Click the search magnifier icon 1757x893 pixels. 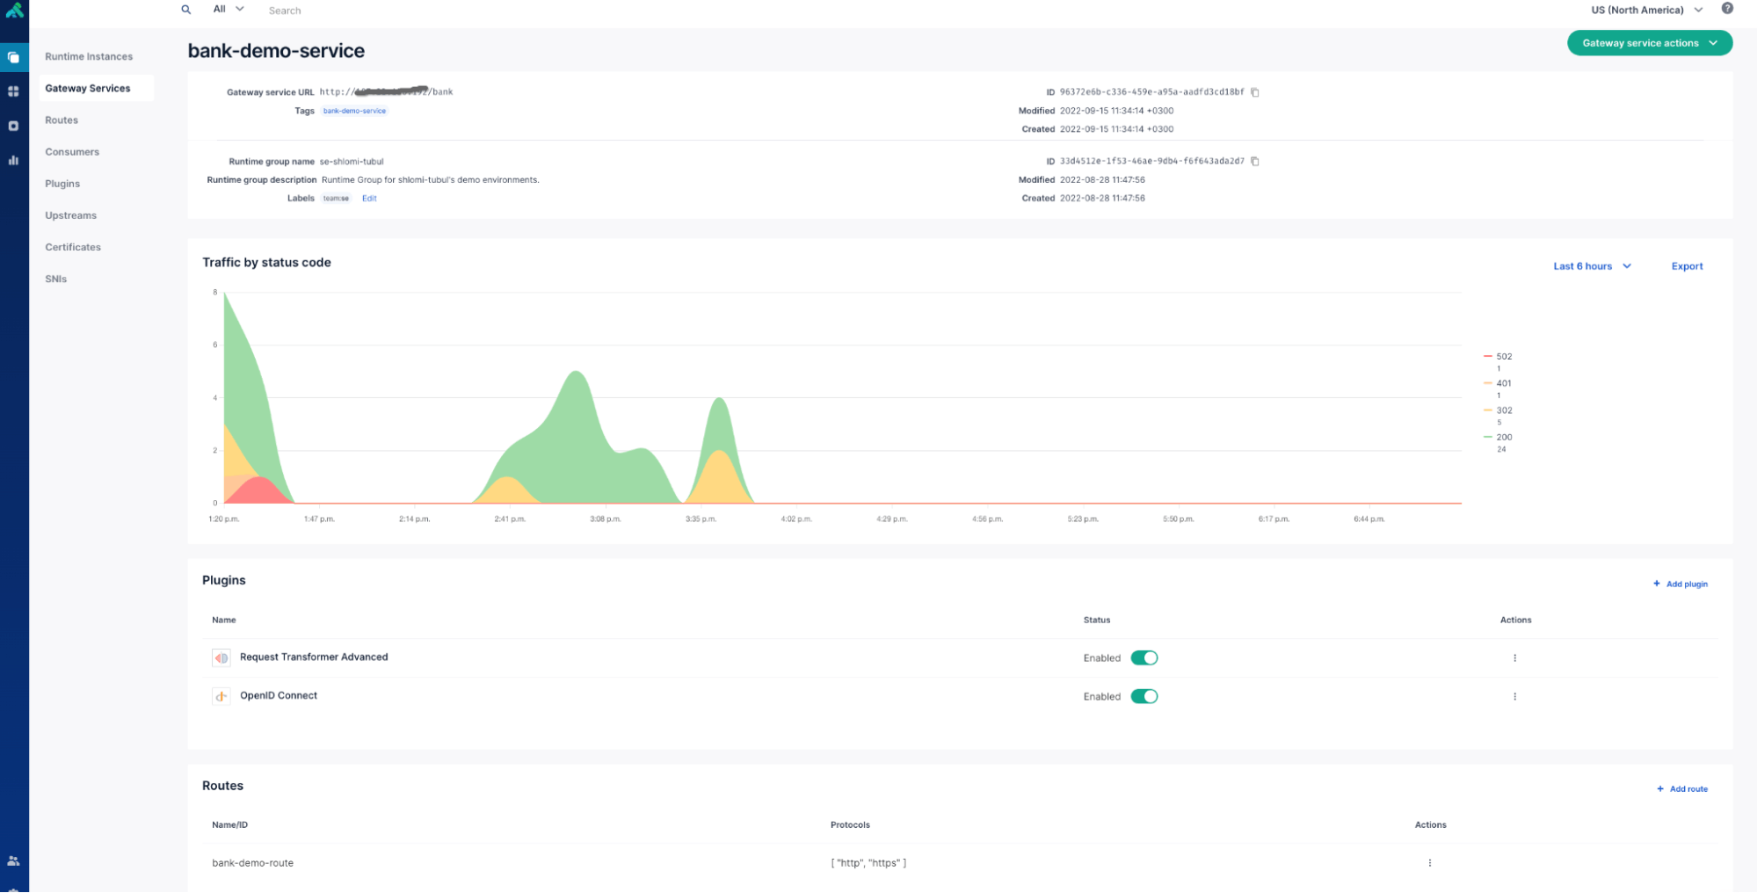tap(186, 10)
